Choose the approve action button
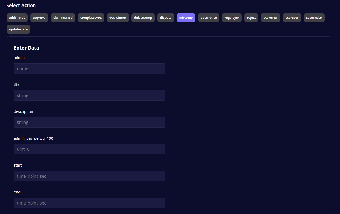The height and width of the screenshot is (214, 340). tap(39, 18)
